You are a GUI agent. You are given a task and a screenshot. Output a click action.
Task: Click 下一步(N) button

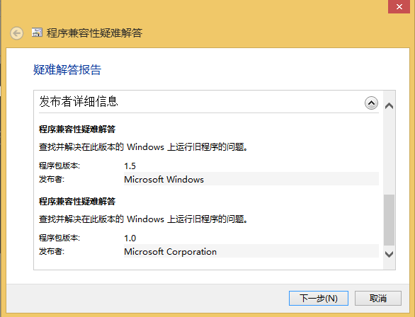click(319, 298)
